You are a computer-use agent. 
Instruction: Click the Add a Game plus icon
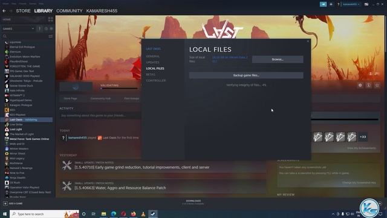tap(5, 203)
